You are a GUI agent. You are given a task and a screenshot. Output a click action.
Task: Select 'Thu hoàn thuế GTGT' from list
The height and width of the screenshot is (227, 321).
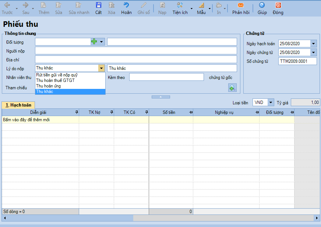(55, 80)
